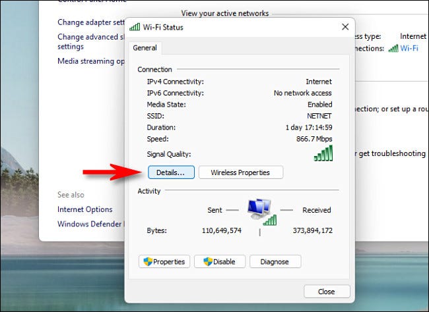Open Change adapter settings link

click(x=90, y=22)
